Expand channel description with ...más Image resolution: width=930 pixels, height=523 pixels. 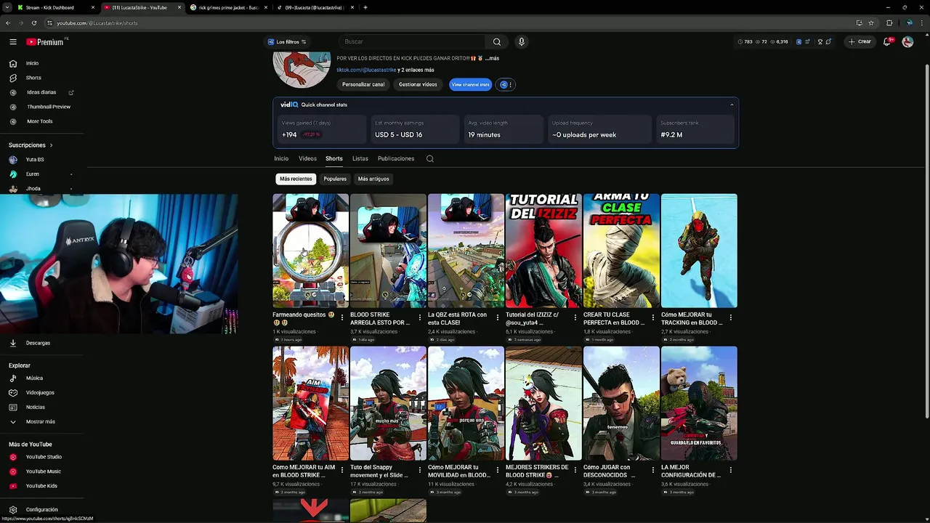pyautogui.click(x=492, y=58)
